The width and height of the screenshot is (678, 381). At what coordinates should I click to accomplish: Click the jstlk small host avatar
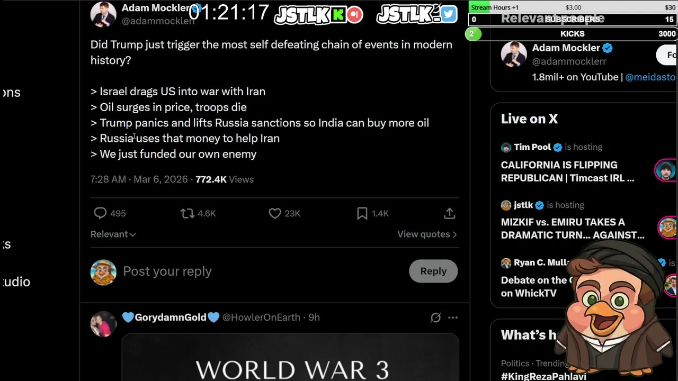[x=506, y=205]
